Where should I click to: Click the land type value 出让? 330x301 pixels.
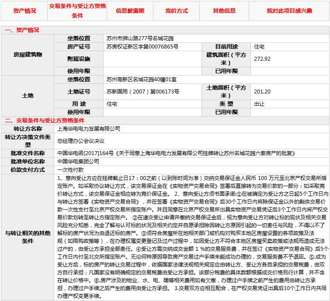pyautogui.click(x=259, y=104)
